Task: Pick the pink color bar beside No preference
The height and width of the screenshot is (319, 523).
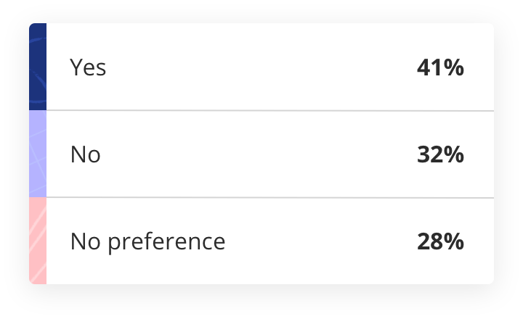Action: coord(38,241)
